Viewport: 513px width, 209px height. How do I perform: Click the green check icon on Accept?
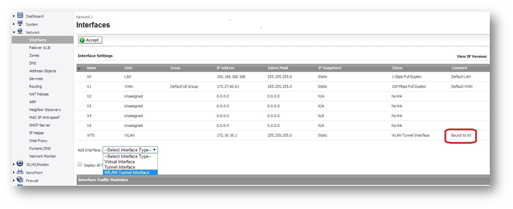pos(82,40)
